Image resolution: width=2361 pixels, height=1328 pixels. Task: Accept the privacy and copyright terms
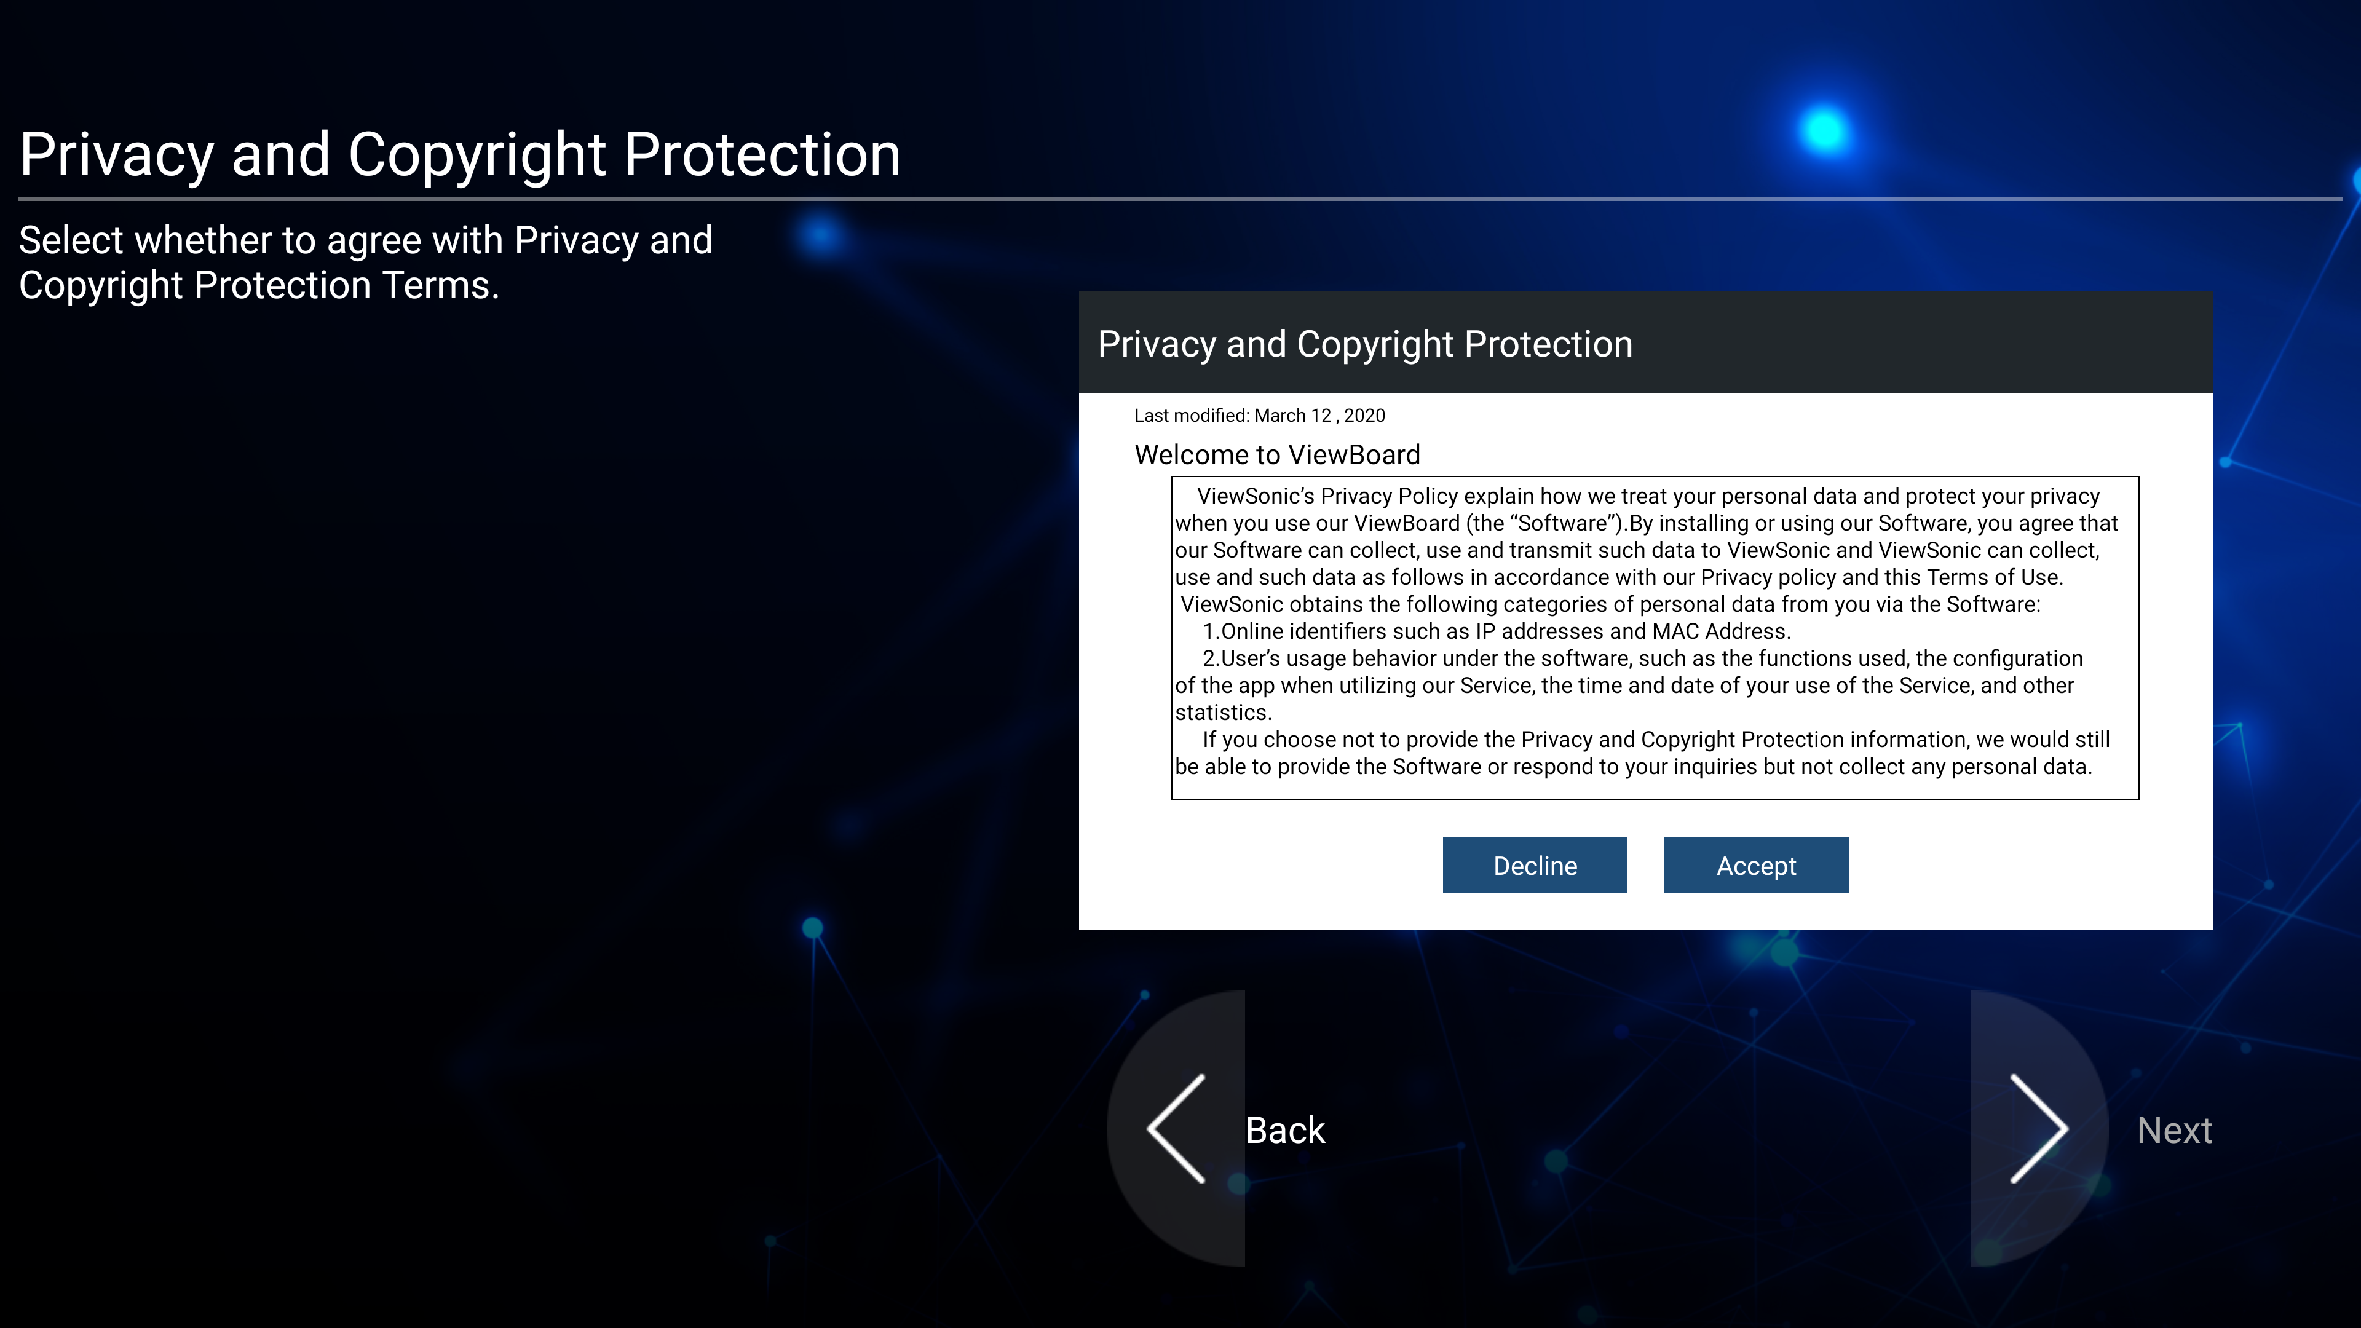pyautogui.click(x=1756, y=865)
